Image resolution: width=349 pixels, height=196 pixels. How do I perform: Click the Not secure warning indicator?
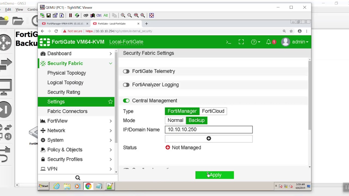[x=73, y=31]
